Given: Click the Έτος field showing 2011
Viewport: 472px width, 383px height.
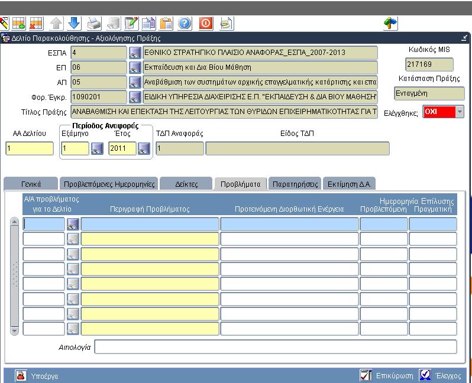Looking at the screenshot, I should [122, 148].
